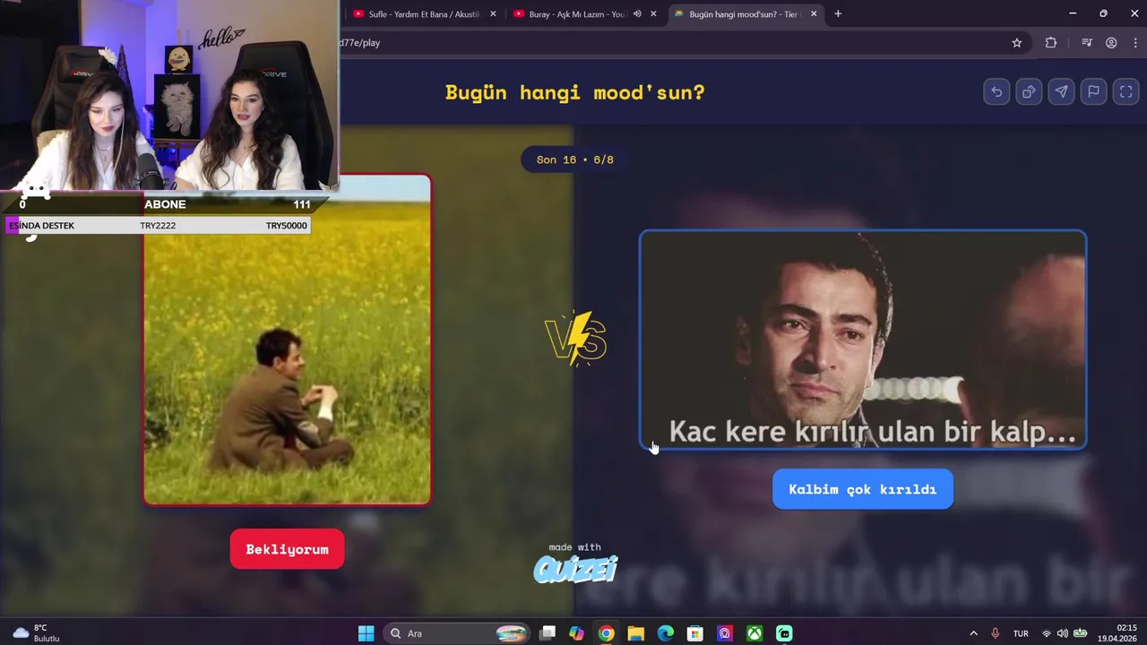Open the Xbox app from the taskbar
This screenshot has width=1147, height=645.
pyautogui.click(x=755, y=633)
